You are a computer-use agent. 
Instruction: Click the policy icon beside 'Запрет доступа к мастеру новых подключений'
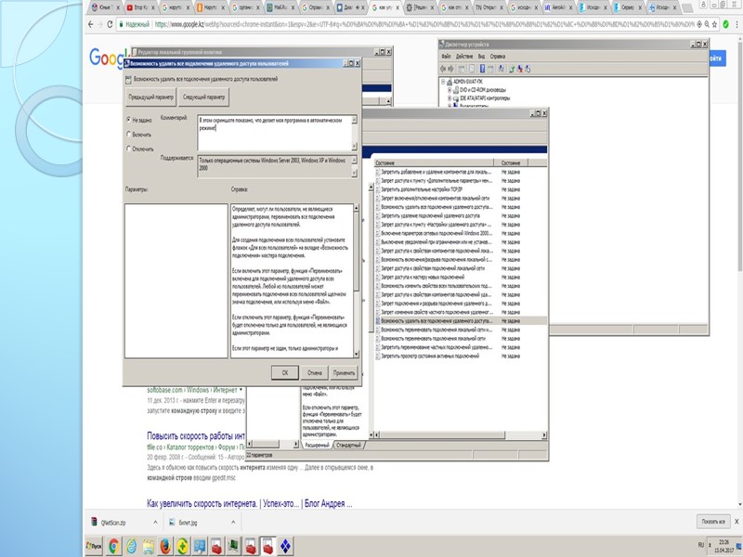[x=378, y=277]
